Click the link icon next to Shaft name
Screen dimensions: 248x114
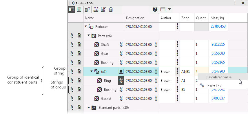(121, 44)
